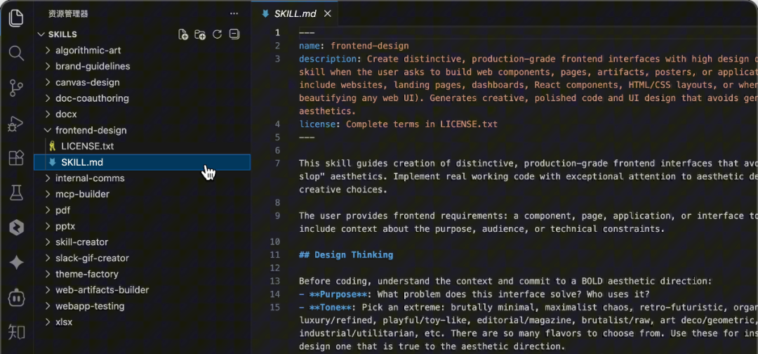Collapse the SKILLS root section
The height and width of the screenshot is (354, 758).
pos(41,34)
